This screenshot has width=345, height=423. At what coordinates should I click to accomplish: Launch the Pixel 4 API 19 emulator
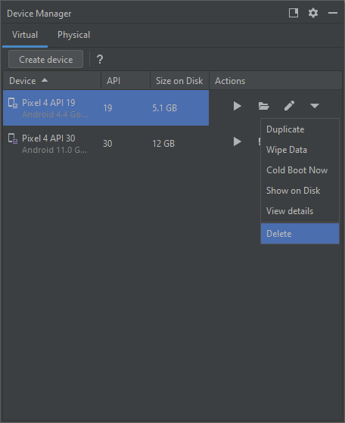click(x=237, y=106)
